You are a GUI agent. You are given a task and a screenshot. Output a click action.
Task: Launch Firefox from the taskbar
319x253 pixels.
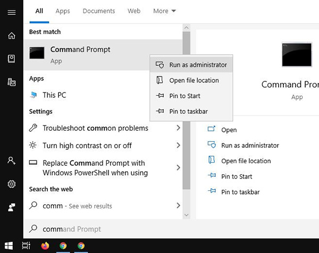pyautogui.click(x=45, y=246)
